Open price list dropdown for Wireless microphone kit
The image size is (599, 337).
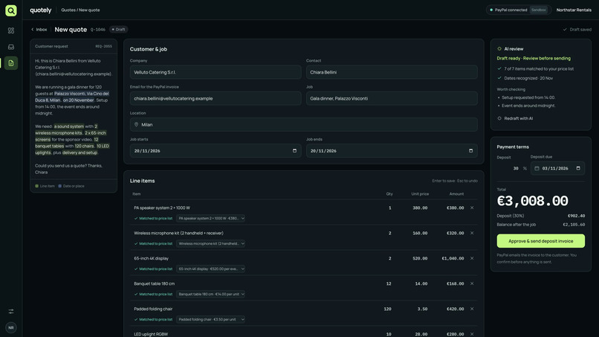tap(210, 244)
